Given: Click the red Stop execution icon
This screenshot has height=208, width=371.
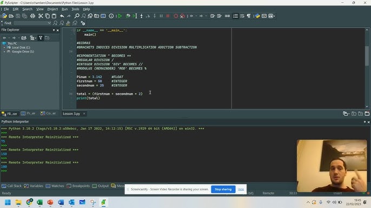Looking at the screenshot, I should pyautogui.click(x=168, y=16).
